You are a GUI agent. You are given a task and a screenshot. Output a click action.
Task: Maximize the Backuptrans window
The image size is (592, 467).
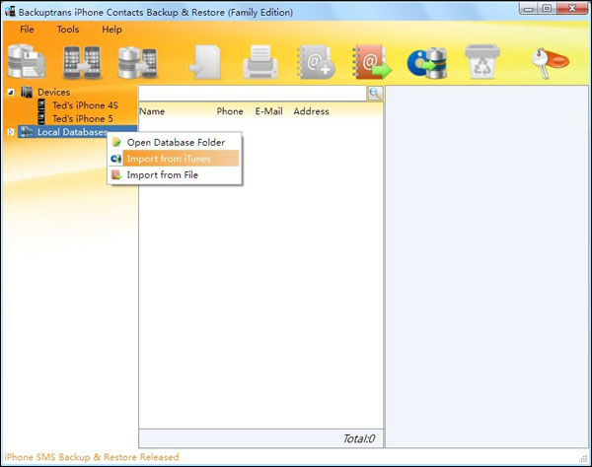547,9
